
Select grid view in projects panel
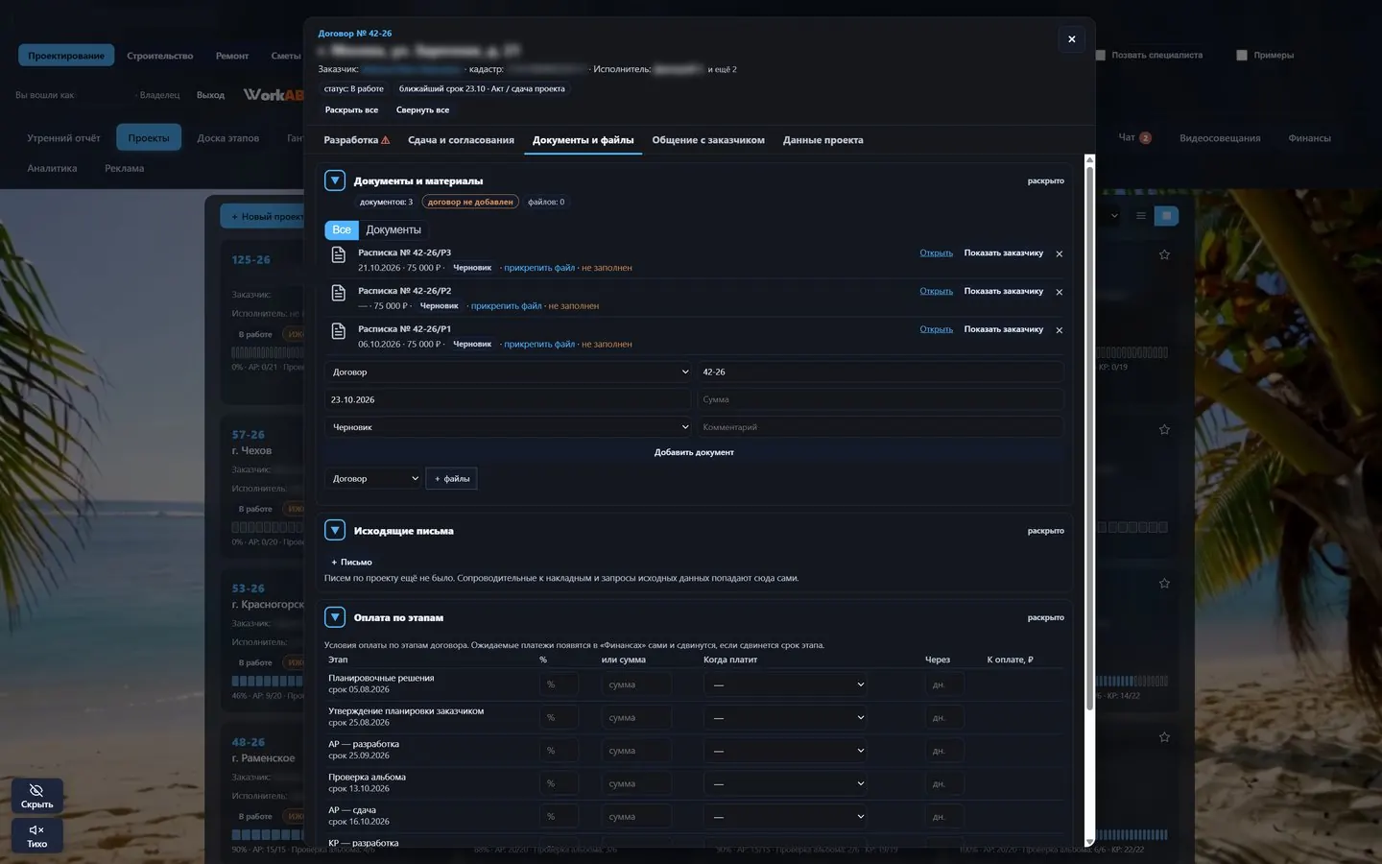[1166, 216]
